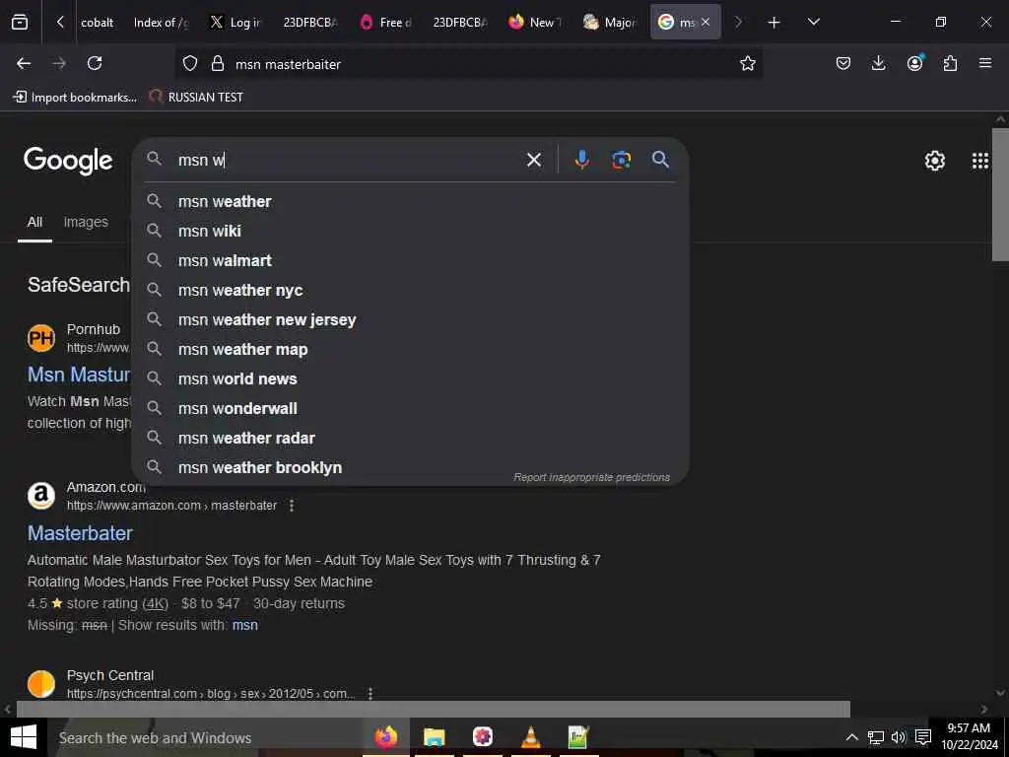Click Report inappropriate predictions link
Viewport: 1009px width, 757px height.
click(591, 477)
